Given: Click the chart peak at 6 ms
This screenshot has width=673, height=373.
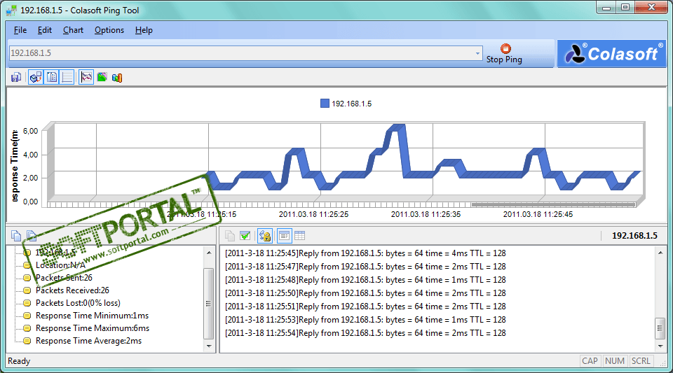Looking at the screenshot, I should tap(397, 127).
